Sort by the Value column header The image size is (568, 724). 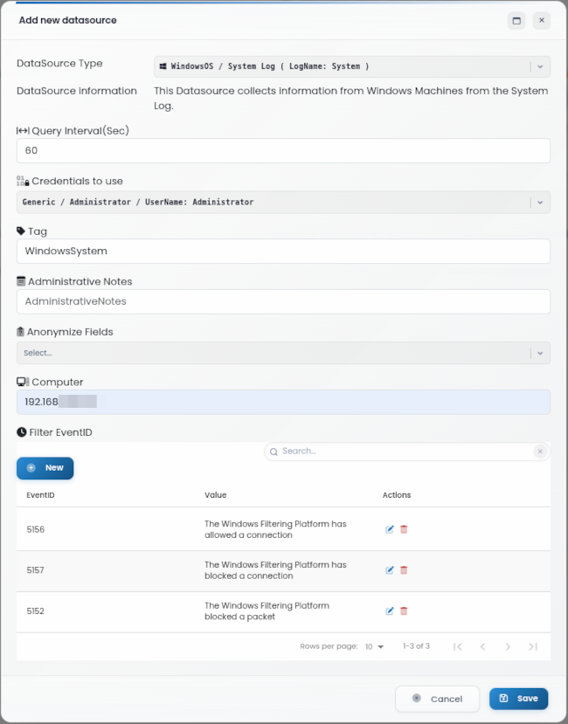click(x=215, y=495)
